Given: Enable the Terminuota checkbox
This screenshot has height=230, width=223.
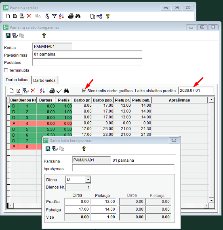Looking at the screenshot, I should [6, 70].
